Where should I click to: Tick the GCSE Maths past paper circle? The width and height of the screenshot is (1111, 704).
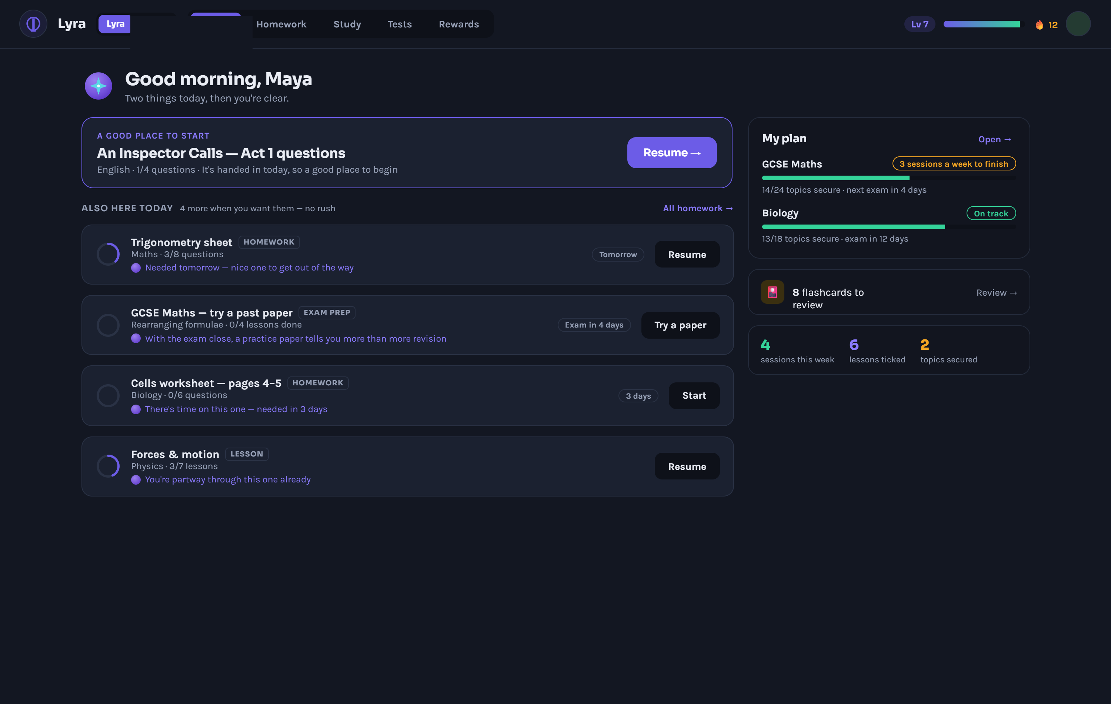[109, 325]
